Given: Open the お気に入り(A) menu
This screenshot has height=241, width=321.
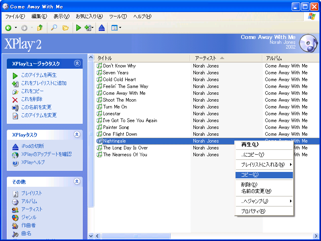Looking at the screenshot, I should pos(89,16).
